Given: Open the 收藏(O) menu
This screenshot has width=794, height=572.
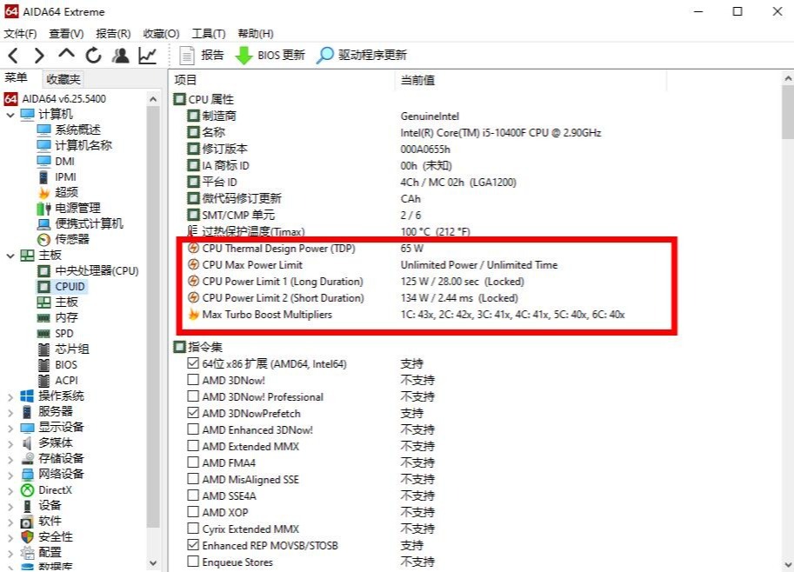Looking at the screenshot, I should pos(161,34).
